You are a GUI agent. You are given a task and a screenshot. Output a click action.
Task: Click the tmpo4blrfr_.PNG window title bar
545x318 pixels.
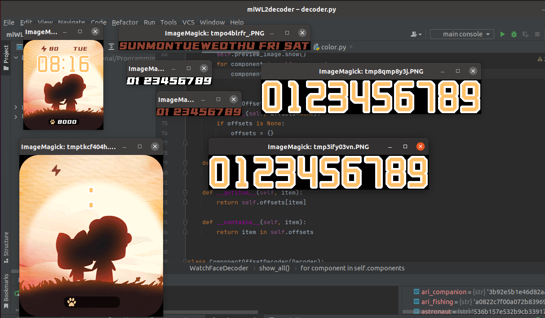[x=214, y=33]
